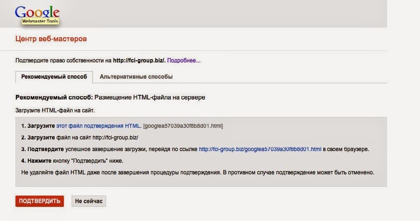Open the googlea57039a30f8b8d01.html verification URL link

pos(260,149)
